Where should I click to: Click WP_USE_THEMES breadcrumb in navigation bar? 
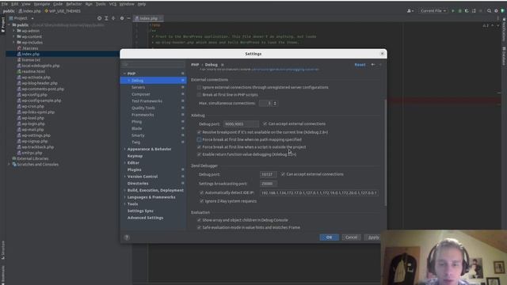63,11
